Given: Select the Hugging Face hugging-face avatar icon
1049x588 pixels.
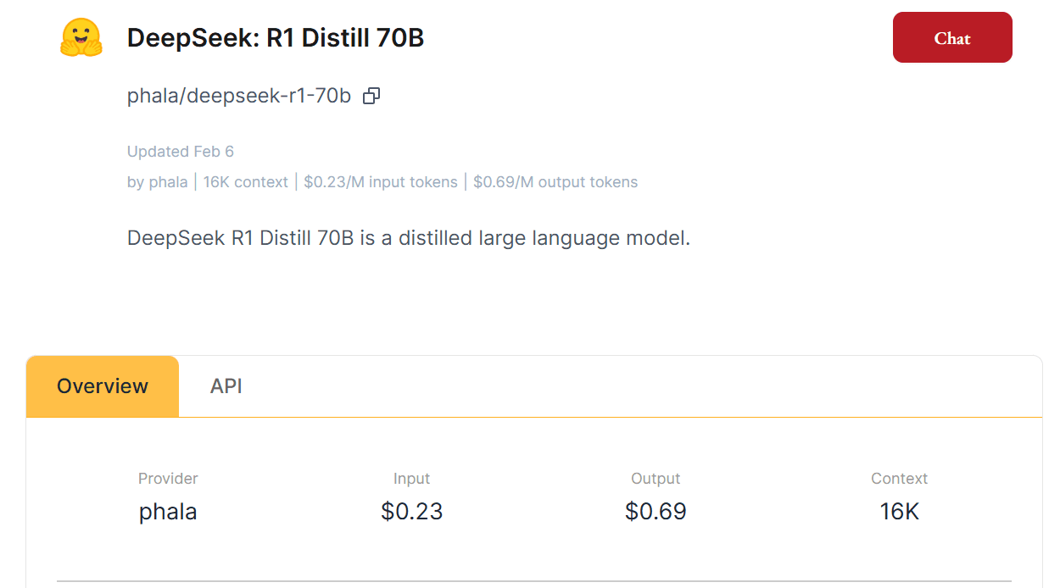Looking at the screenshot, I should pos(81,37).
